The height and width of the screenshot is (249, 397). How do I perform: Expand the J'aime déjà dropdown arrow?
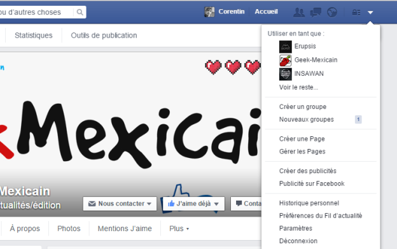[216, 204]
